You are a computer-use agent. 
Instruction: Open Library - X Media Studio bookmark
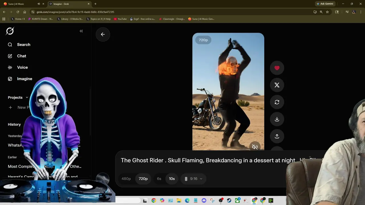pos(70,19)
